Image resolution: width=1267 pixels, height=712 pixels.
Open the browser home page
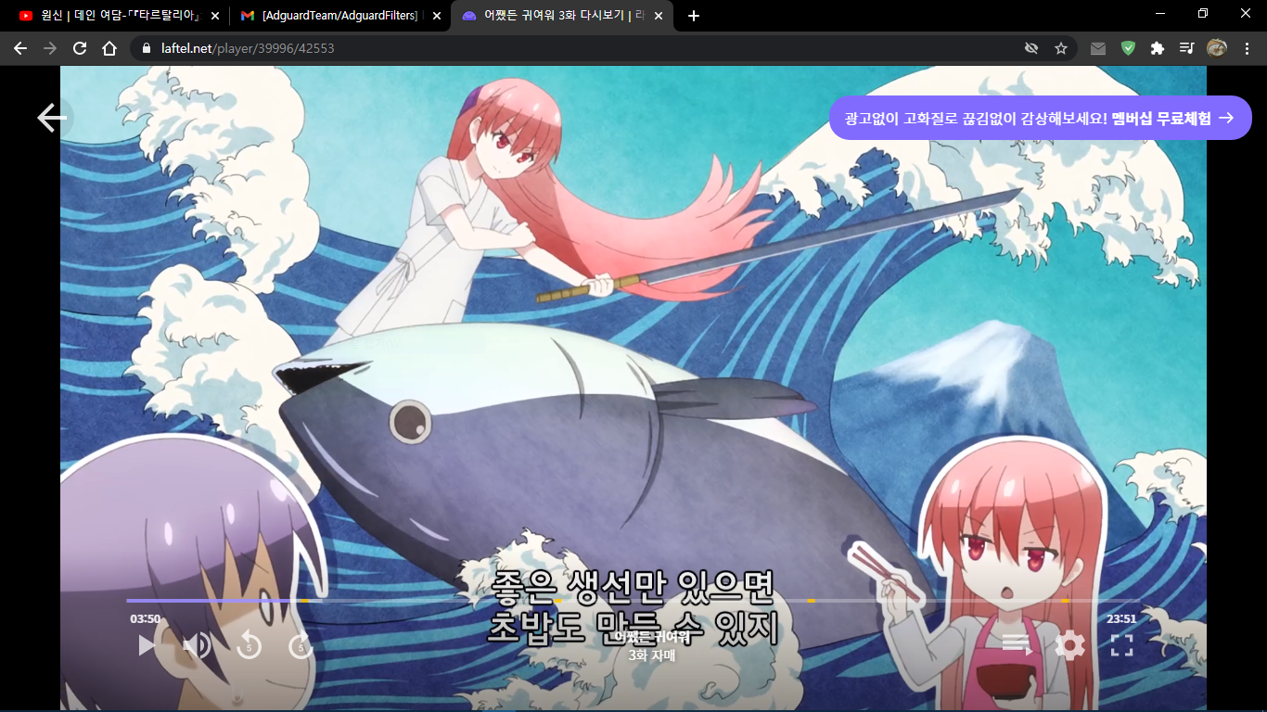[x=109, y=48]
